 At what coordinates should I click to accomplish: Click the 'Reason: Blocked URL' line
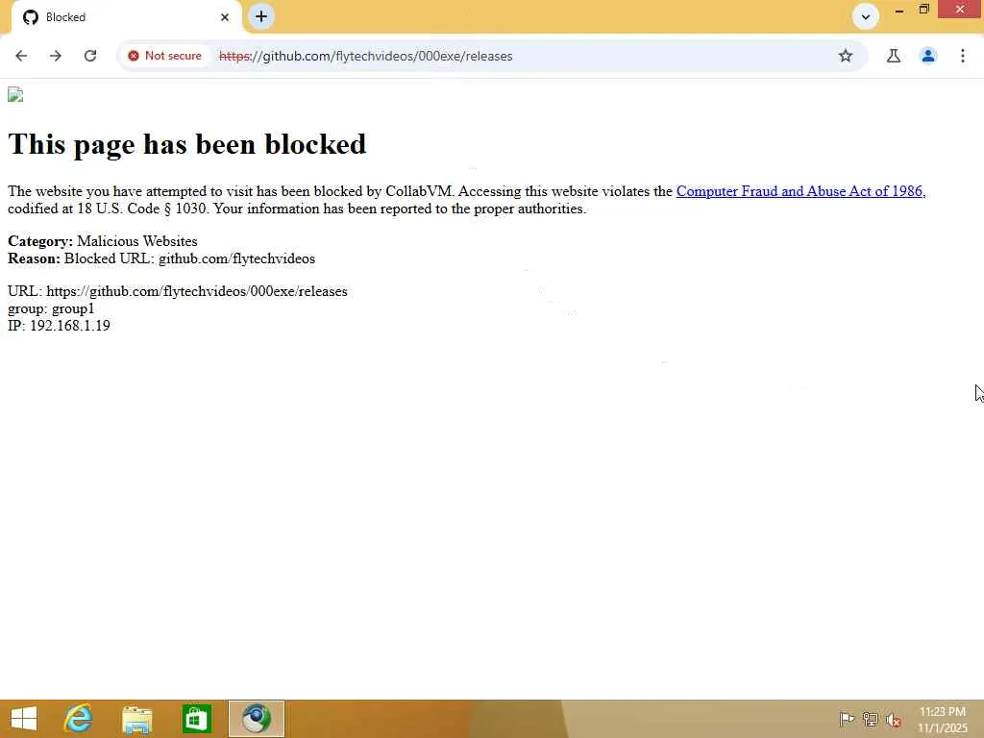point(161,258)
